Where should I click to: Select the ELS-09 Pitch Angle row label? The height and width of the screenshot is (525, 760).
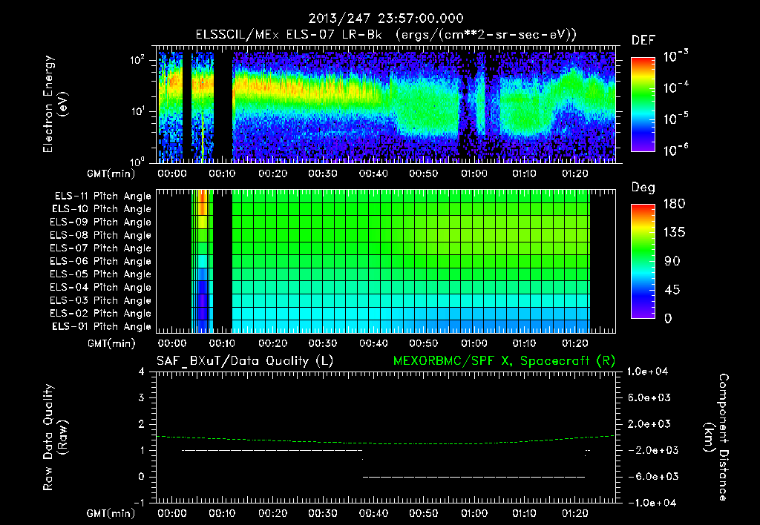(101, 222)
